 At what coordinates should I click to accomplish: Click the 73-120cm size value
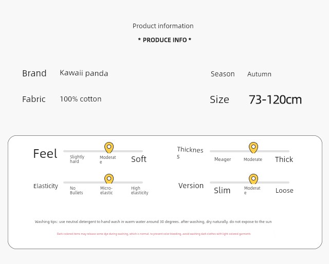pyautogui.click(x=276, y=99)
